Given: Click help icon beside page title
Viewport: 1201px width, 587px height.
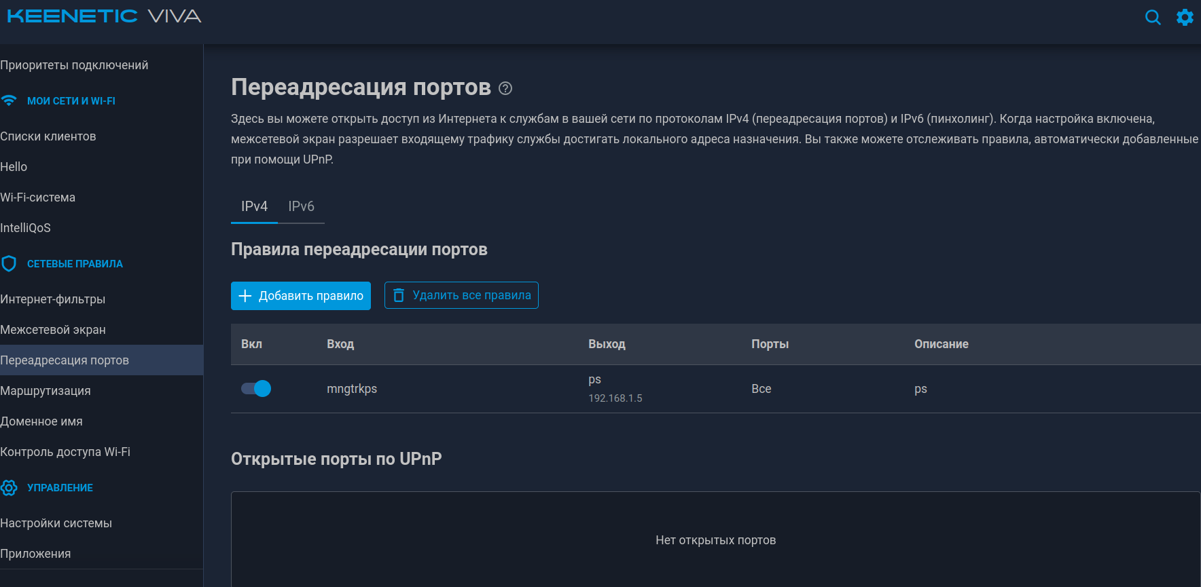Looking at the screenshot, I should [505, 88].
